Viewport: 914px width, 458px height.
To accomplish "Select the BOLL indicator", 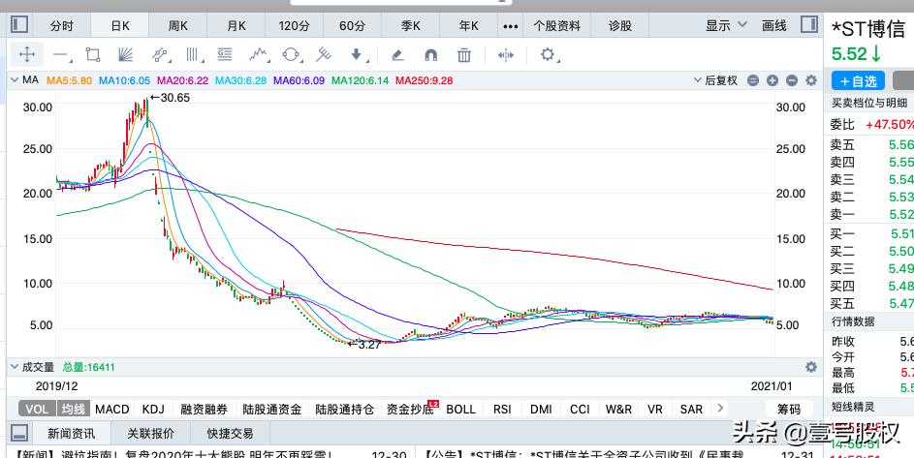I will point(461,409).
